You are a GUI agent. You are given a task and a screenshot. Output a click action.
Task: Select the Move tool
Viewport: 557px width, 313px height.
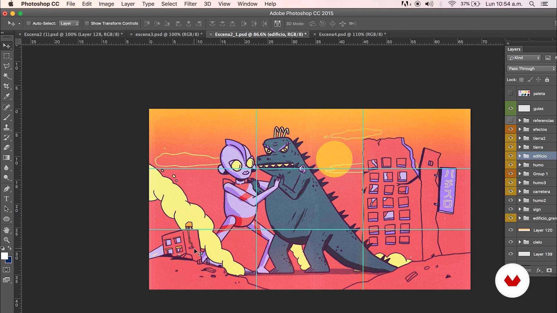[x=6, y=46]
